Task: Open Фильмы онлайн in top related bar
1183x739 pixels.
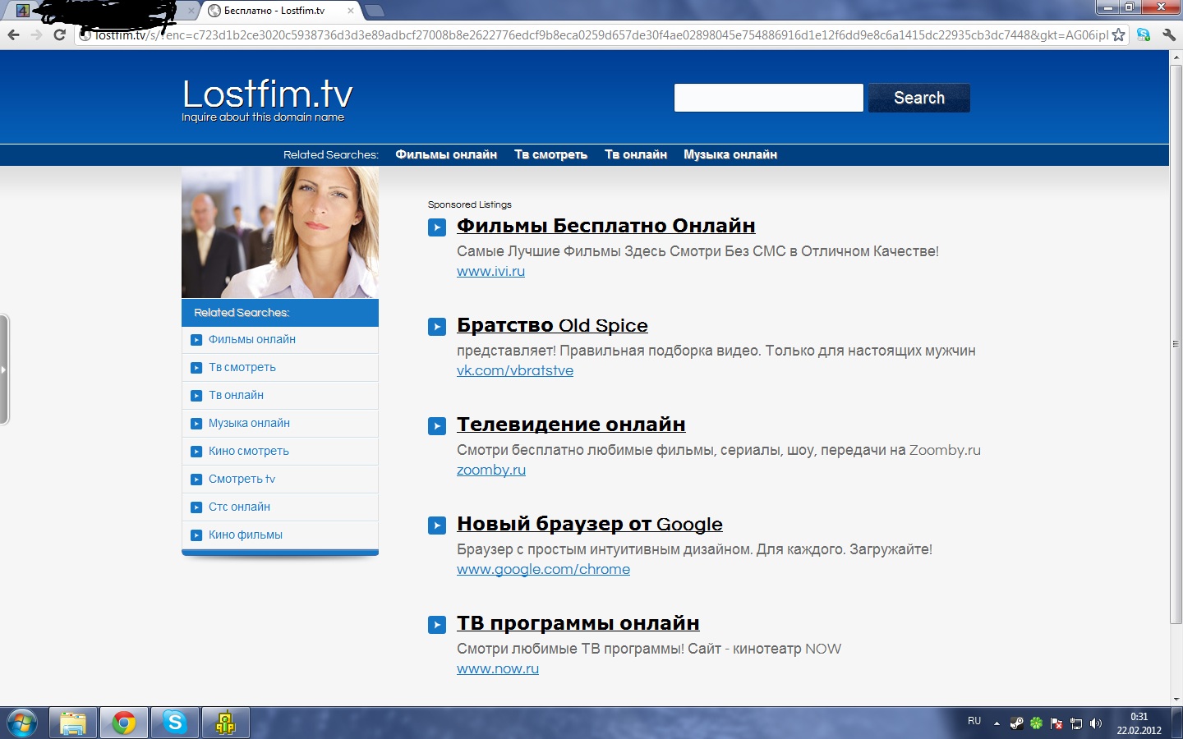Action: pyautogui.click(x=446, y=154)
